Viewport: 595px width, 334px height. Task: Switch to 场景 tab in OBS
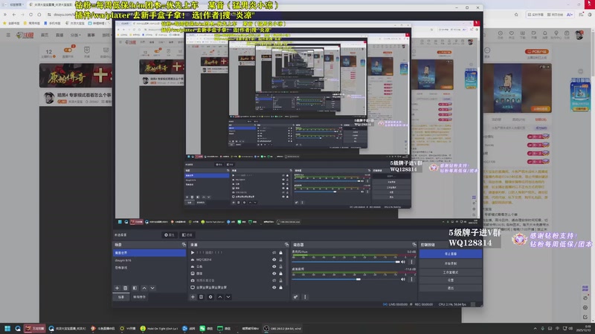pyautogui.click(x=121, y=298)
